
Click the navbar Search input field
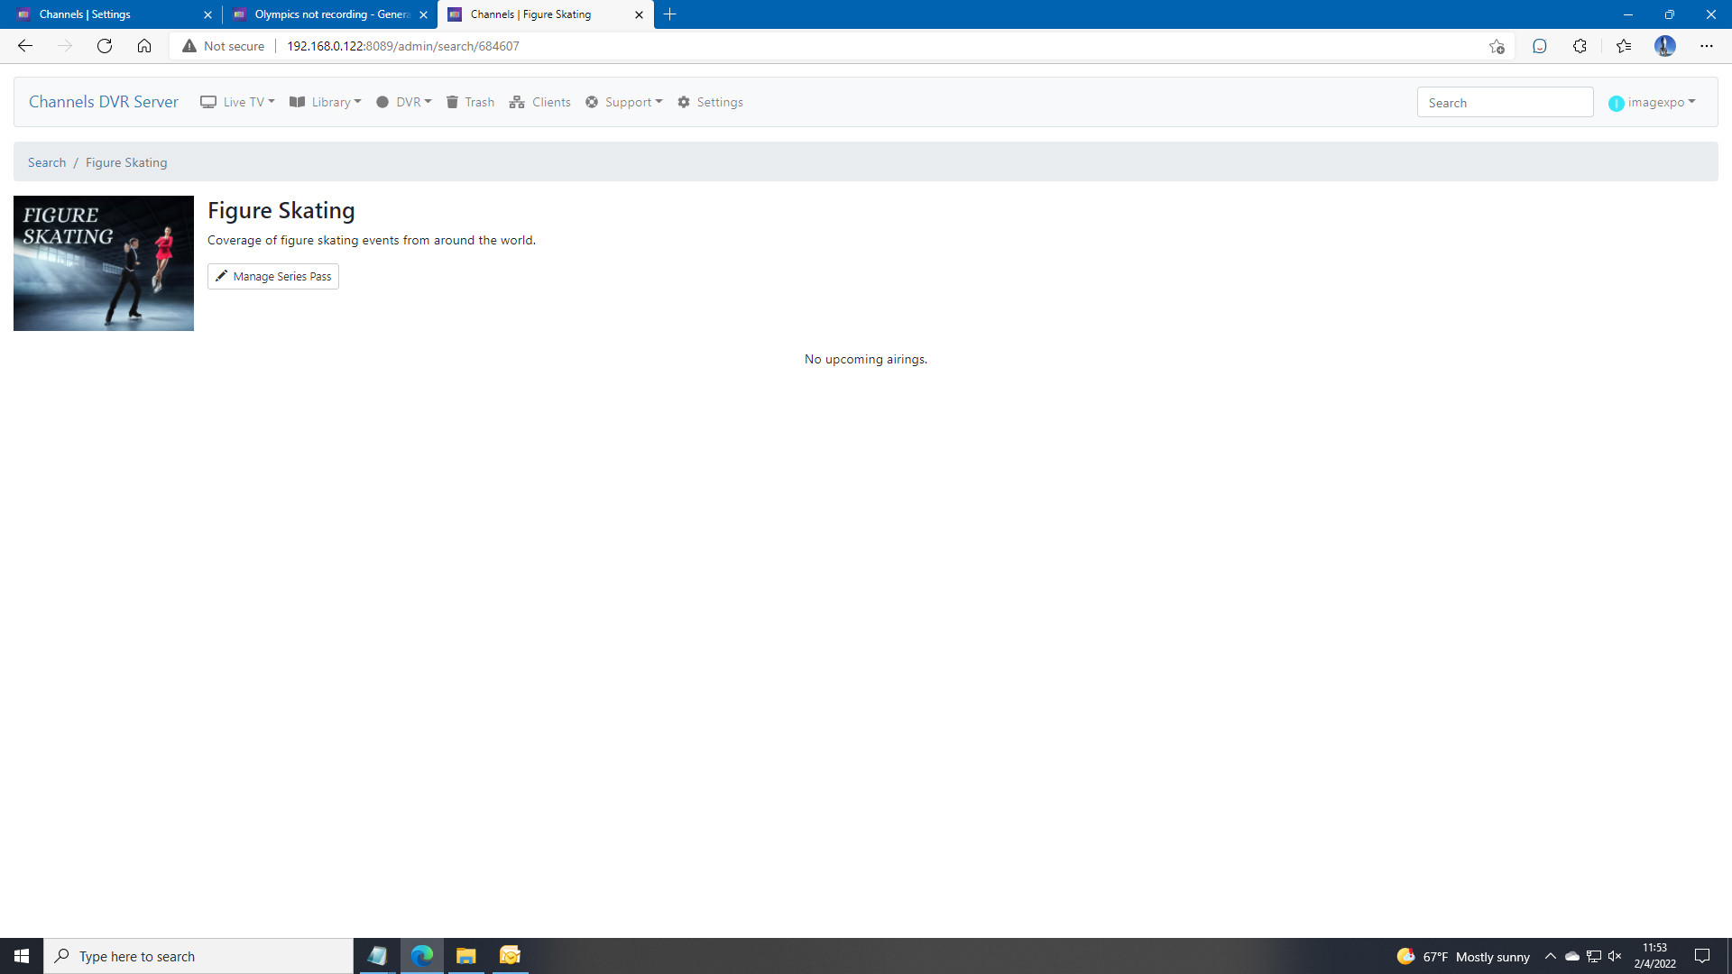coord(1504,102)
